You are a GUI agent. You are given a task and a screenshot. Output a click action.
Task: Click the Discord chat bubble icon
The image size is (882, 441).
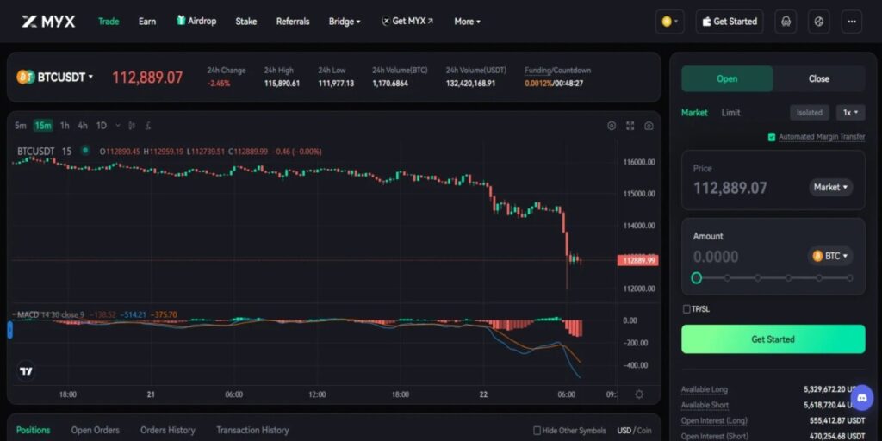861,398
